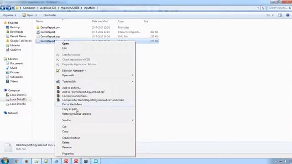Image resolution: width=292 pixels, height=164 pixels.
Task: Refresh the inputfiles folder address bar
Action: coord(263,8)
